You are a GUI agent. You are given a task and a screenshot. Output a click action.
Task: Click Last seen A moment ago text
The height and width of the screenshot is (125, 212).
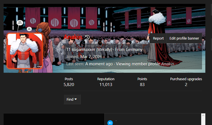(89, 64)
